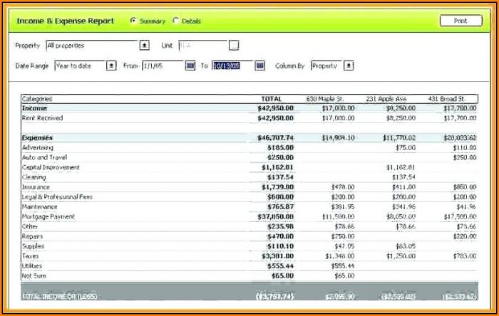
Task: Select the Details radio button
Action: 175,21
